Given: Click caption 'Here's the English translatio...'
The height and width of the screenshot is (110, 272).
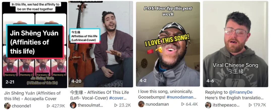Looking at the screenshot, I should pos(234,98).
